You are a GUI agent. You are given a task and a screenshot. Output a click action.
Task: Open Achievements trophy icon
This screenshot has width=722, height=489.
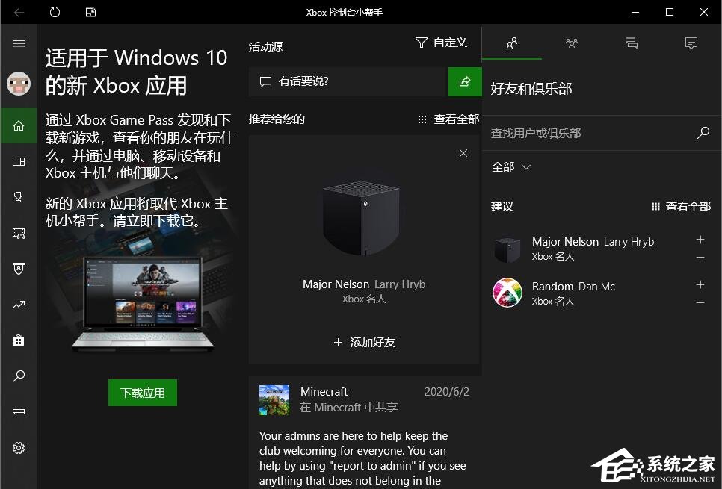(x=19, y=197)
